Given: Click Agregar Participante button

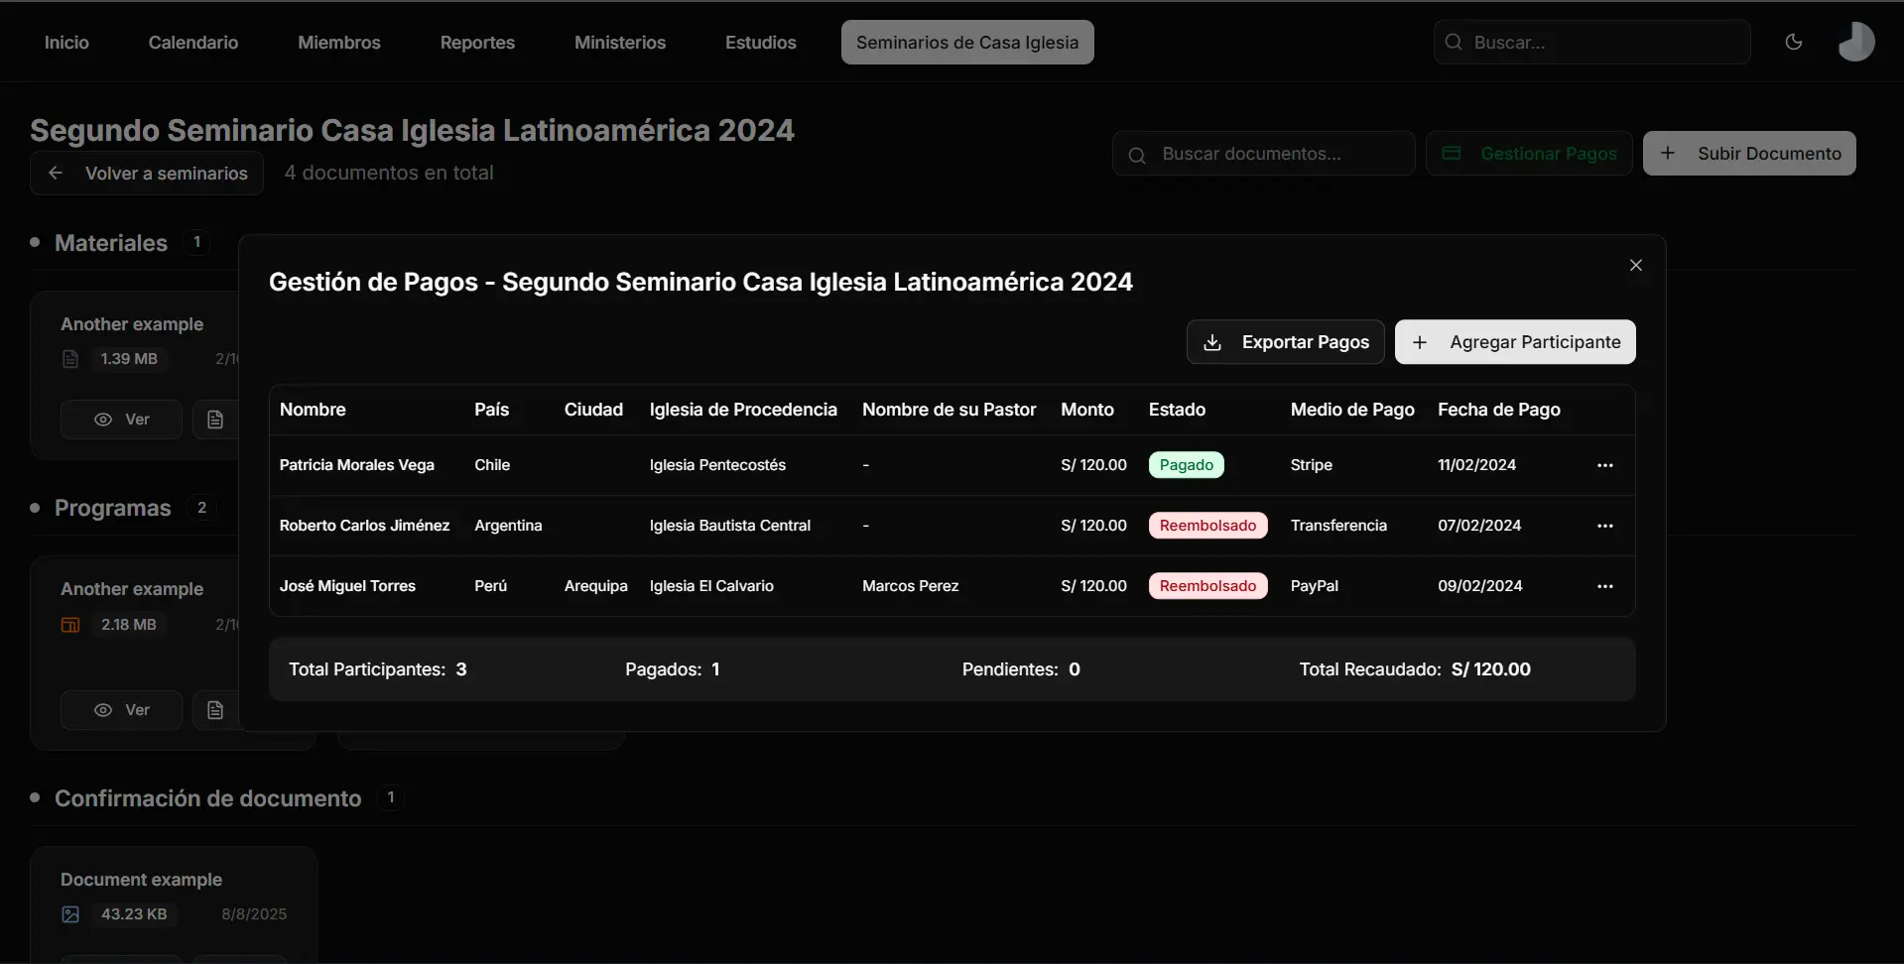Looking at the screenshot, I should [1514, 342].
